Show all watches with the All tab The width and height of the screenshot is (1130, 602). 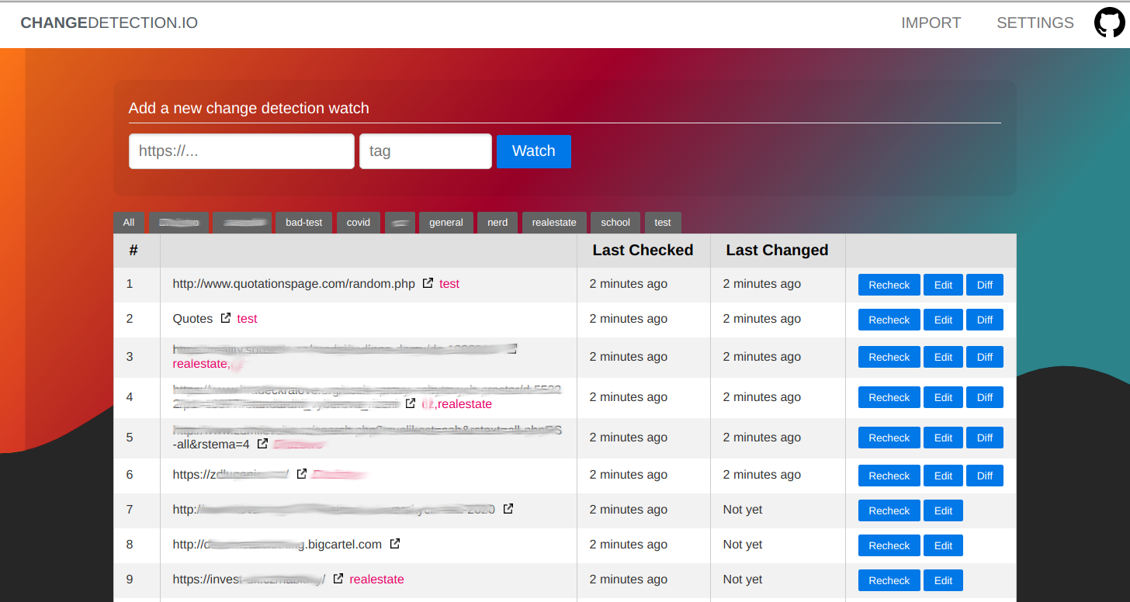(129, 223)
